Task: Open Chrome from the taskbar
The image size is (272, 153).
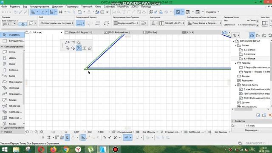Action: pyautogui.click(x=66, y=149)
